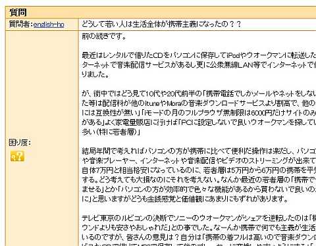
Task: Click the 困り度 label
Action: tap(20, 143)
